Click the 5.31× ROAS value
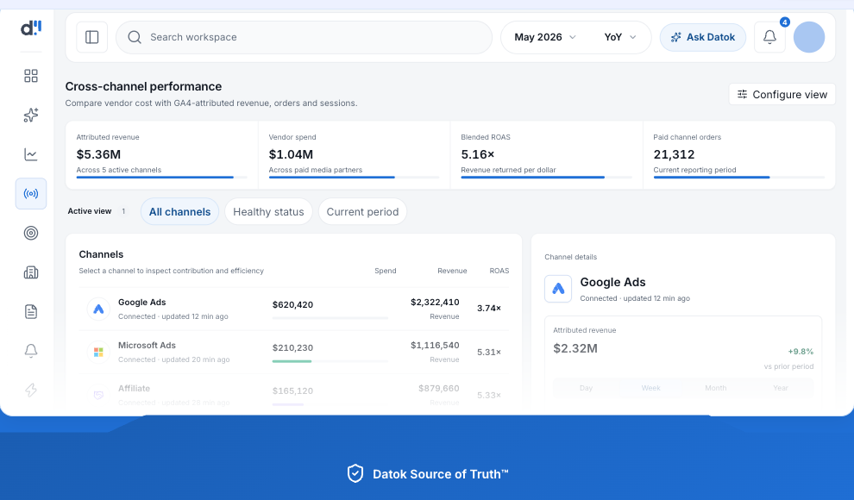854x500 pixels. [x=488, y=352]
